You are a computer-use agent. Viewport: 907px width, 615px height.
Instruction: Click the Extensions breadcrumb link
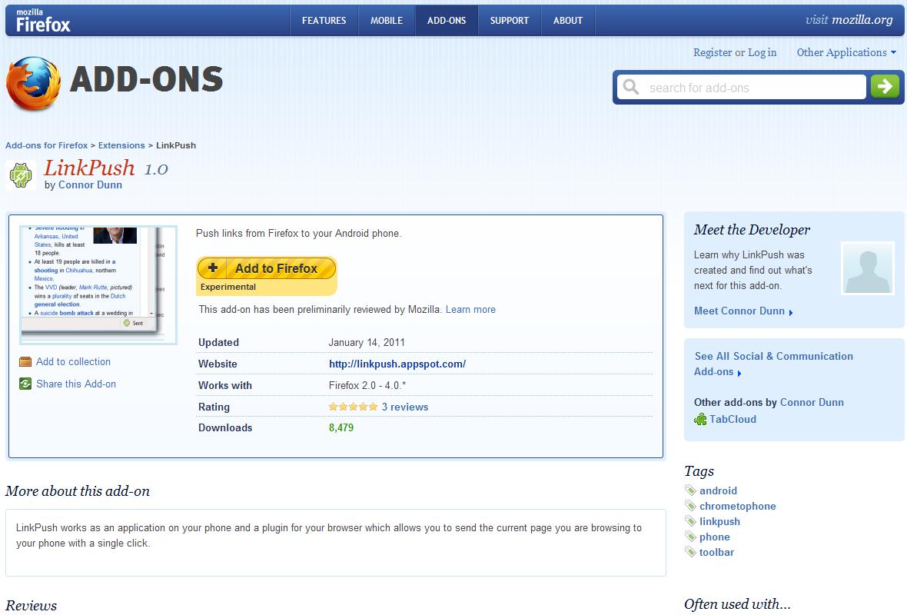point(121,145)
